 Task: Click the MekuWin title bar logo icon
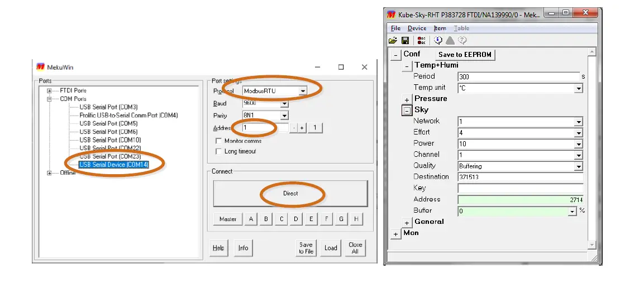point(40,67)
